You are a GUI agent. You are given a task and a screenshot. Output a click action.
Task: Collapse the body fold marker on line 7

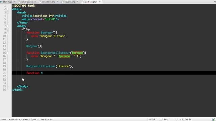point(8,26)
